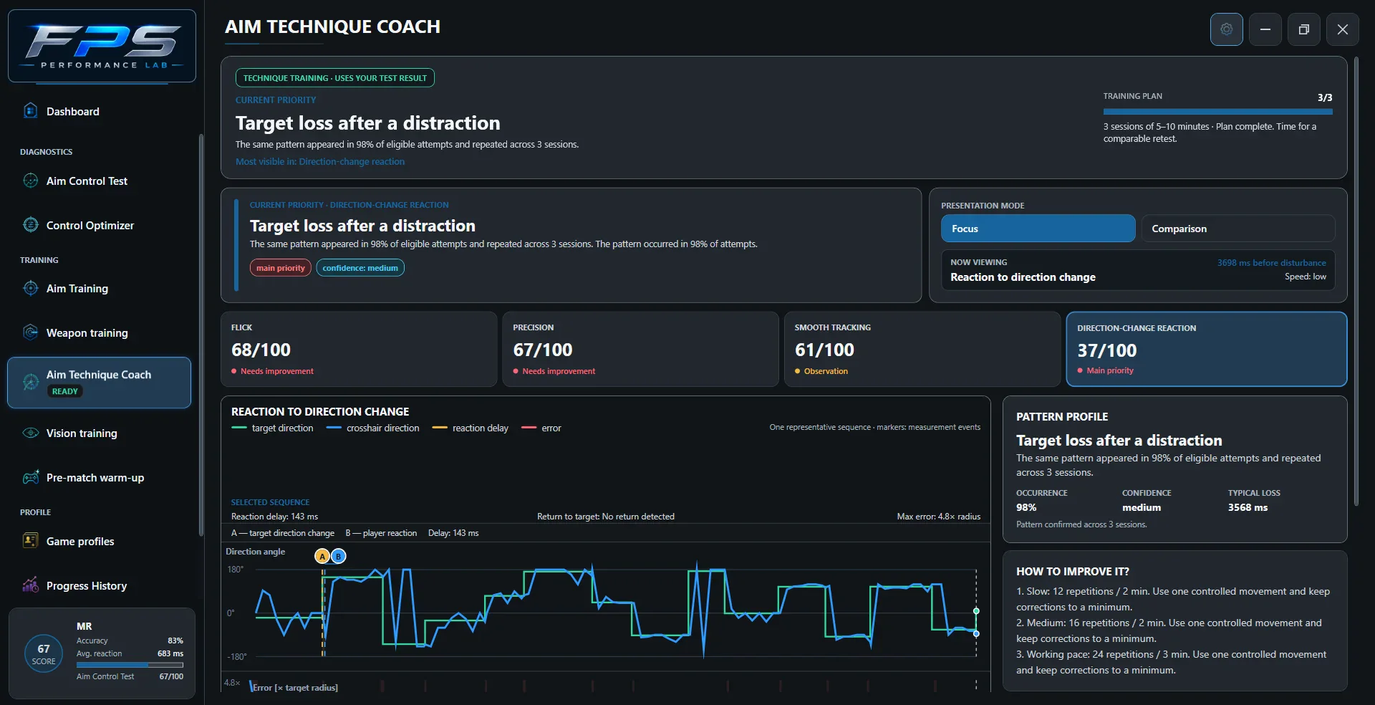The height and width of the screenshot is (705, 1375).
Task: Click the 'How to improve it?' heading
Action: click(x=1072, y=572)
